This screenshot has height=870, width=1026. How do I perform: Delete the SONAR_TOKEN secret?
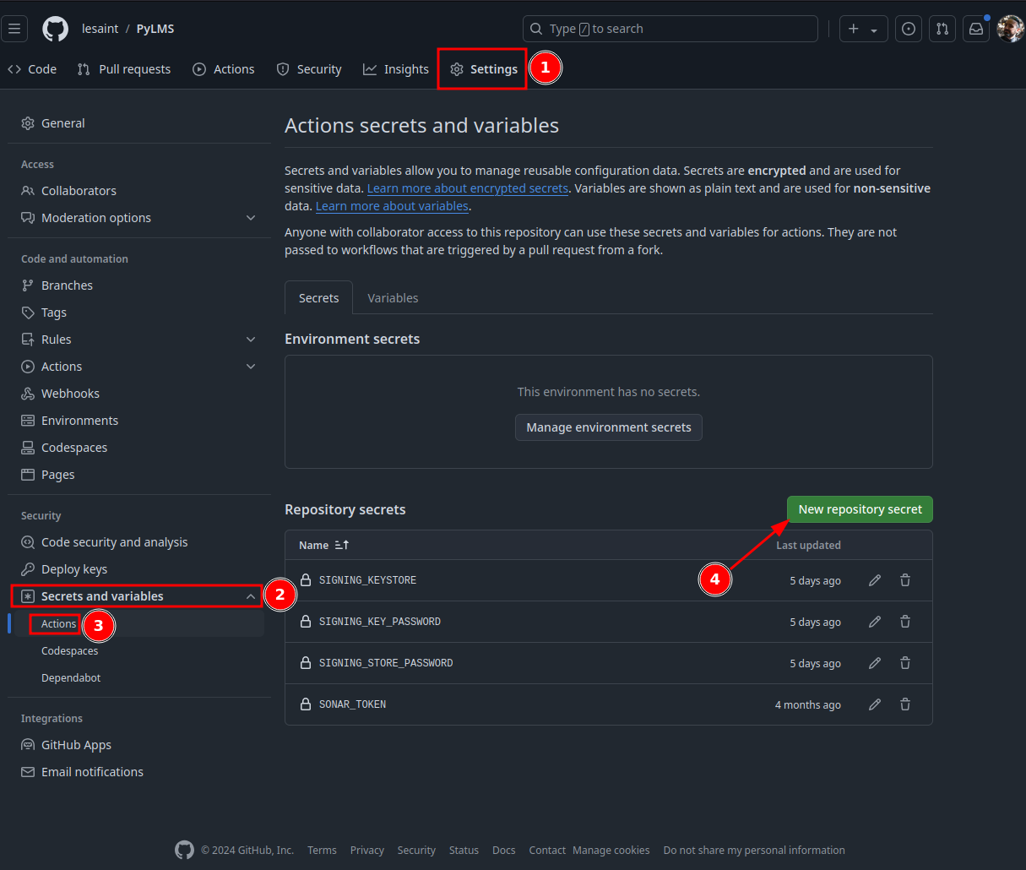905,704
